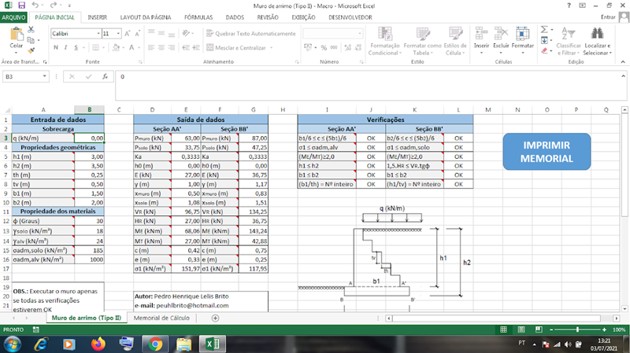The height and width of the screenshot is (353, 630).
Task: Increase font size with the large A icon
Action: click(x=128, y=34)
